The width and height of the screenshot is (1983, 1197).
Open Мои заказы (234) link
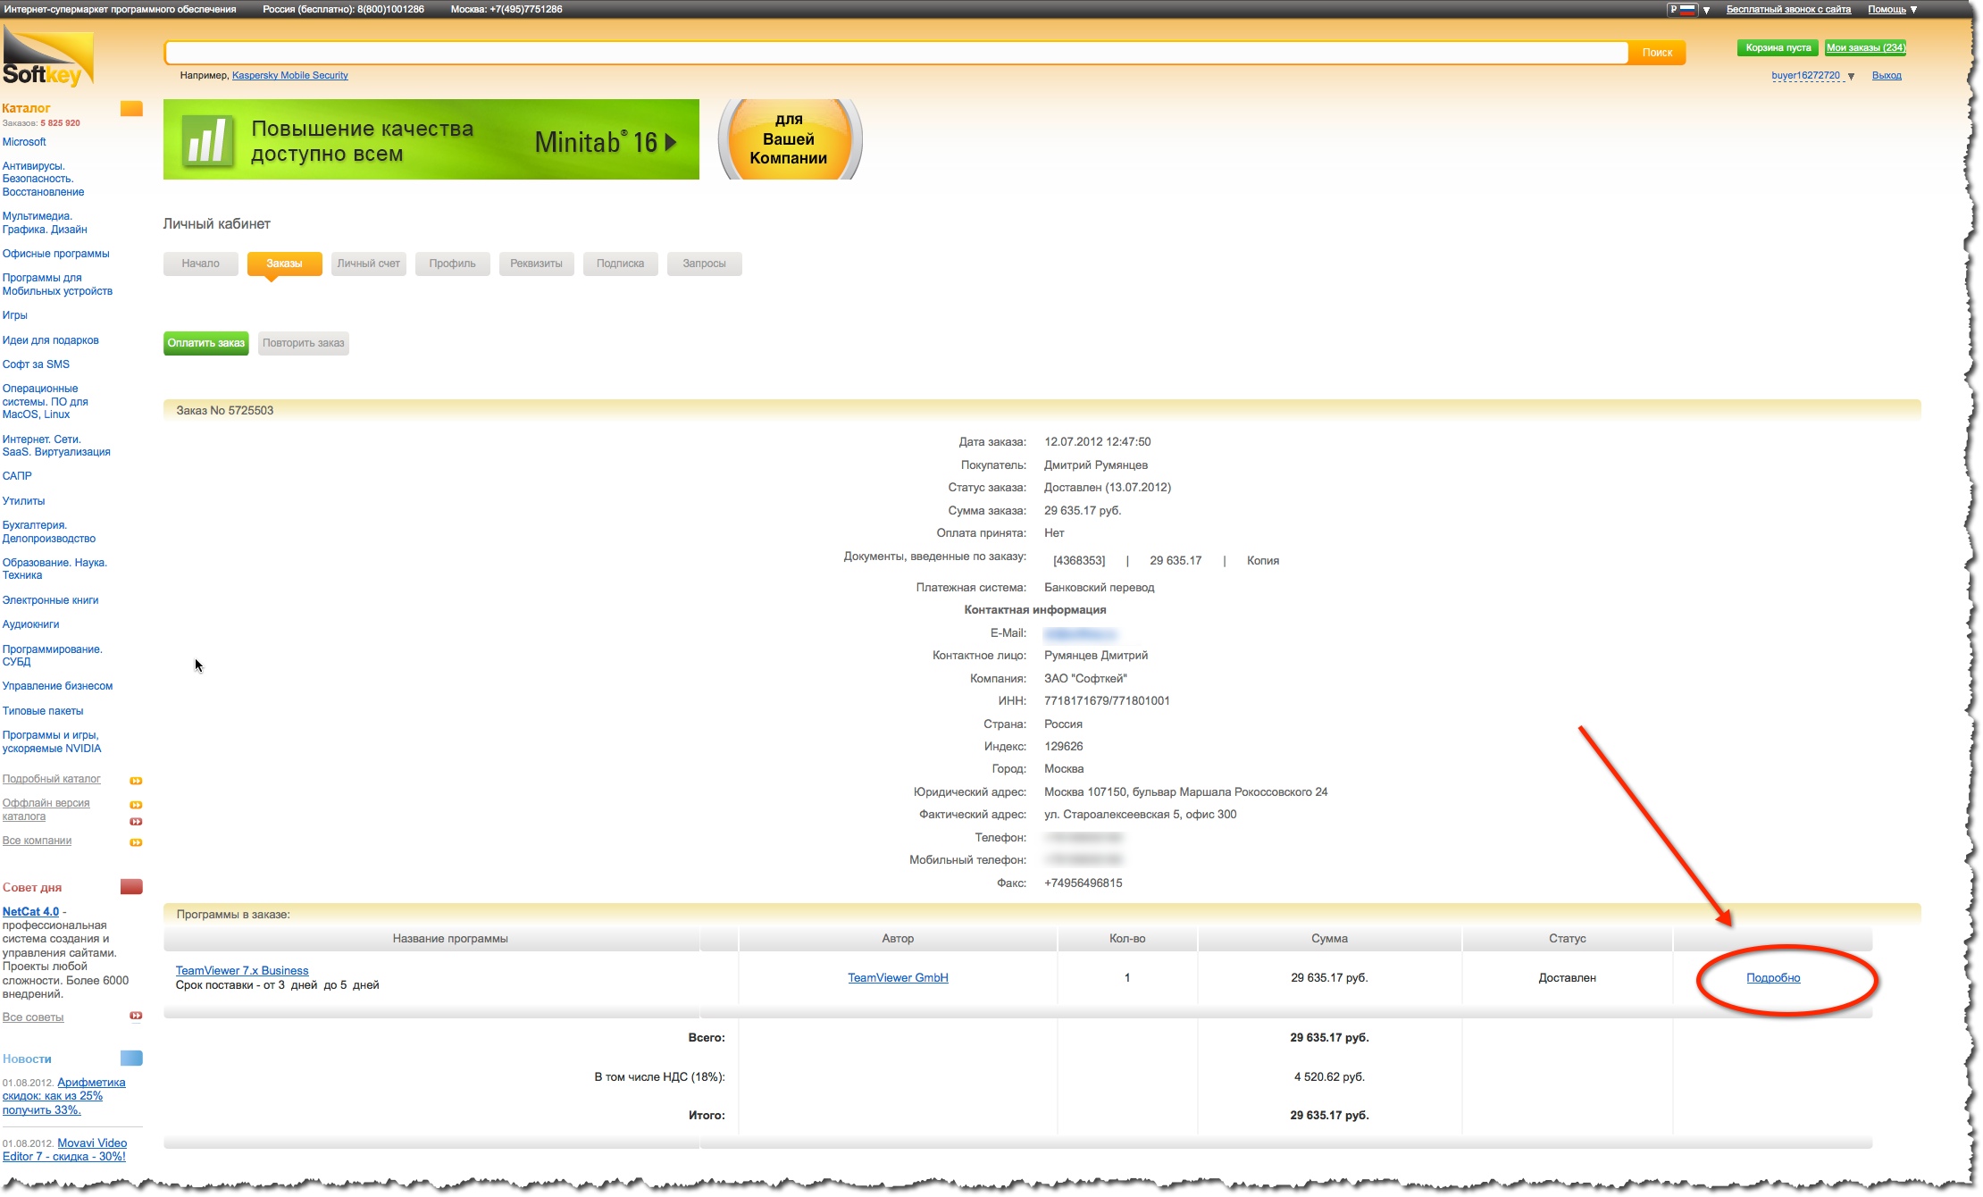click(x=1865, y=48)
